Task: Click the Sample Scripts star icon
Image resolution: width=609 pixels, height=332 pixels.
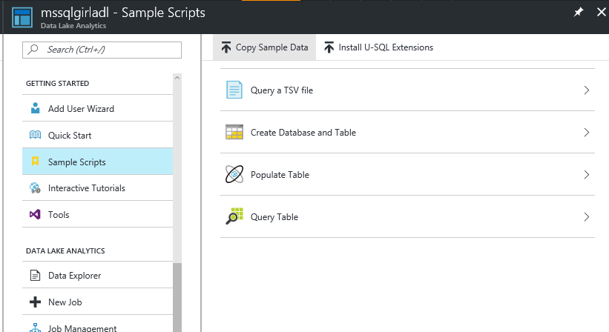Action: point(36,161)
